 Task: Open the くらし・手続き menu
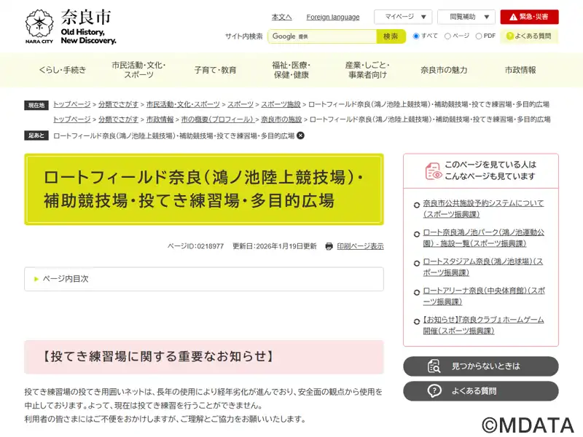pos(62,70)
